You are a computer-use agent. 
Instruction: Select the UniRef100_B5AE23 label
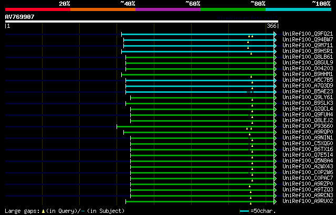[308, 91]
